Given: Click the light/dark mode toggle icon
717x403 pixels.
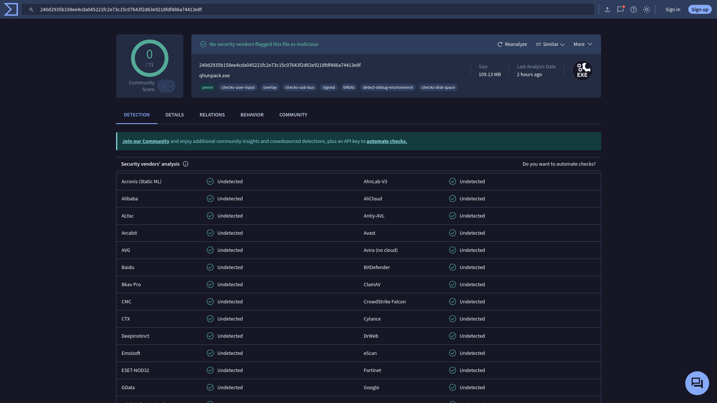Looking at the screenshot, I should tap(646, 9).
